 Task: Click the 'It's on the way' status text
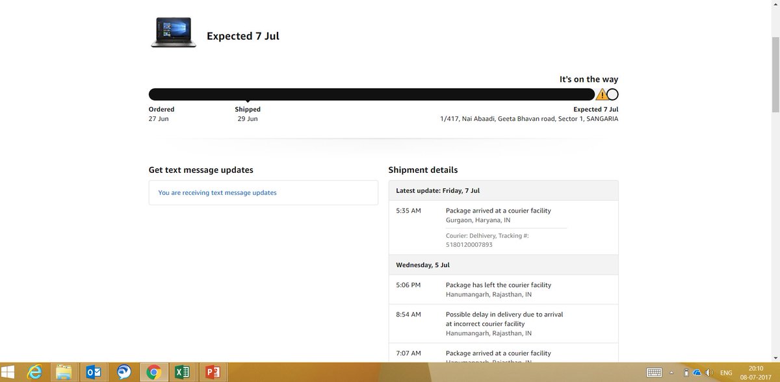click(x=589, y=79)
